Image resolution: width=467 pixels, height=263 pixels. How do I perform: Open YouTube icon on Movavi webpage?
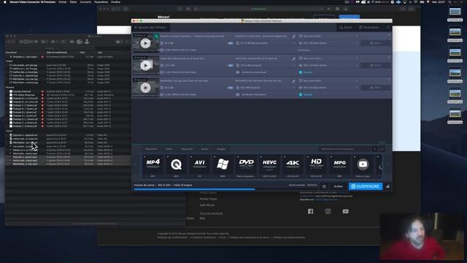345,211
